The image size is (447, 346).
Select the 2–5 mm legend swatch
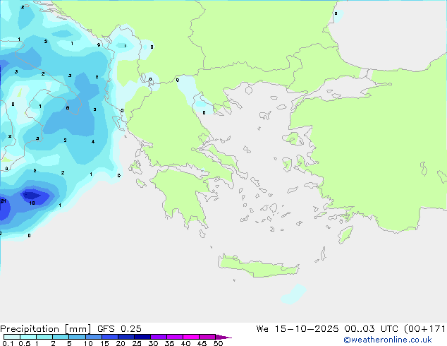(61, 337)
